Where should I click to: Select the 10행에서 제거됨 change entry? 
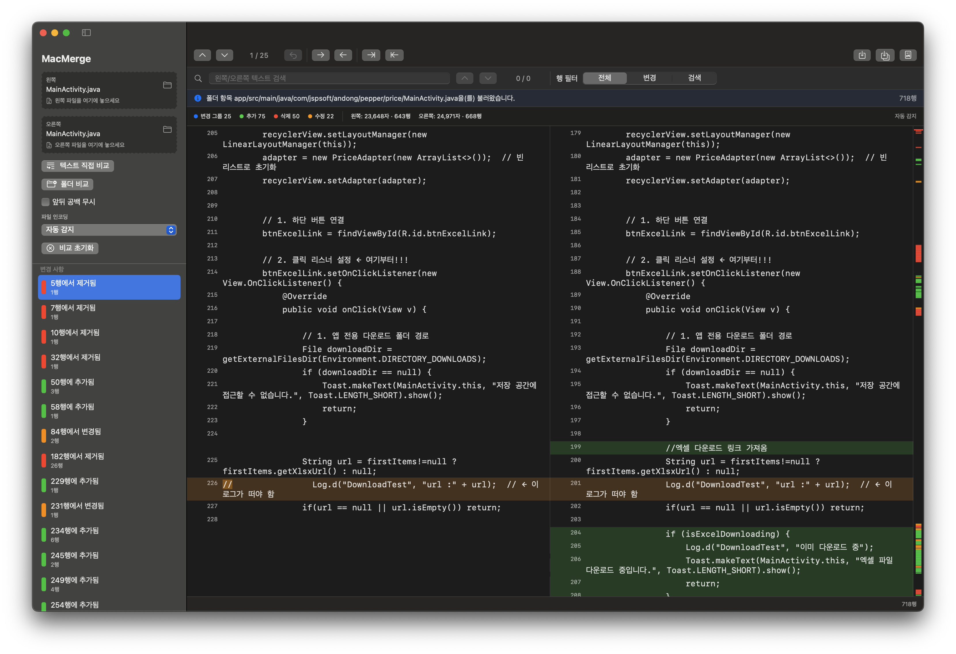pos(109,336)
